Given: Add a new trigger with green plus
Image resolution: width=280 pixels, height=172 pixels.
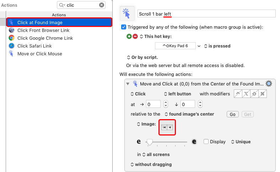Looking at the screenshot, I should 129,37.
